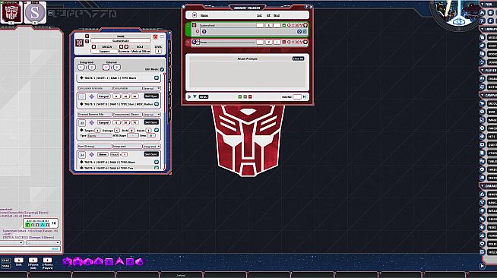Click the attack diamond for the Ram weapon

(92, 154)
